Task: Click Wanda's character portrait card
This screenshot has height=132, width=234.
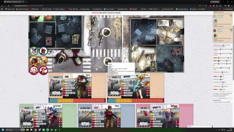Action: tap(136, 86)
